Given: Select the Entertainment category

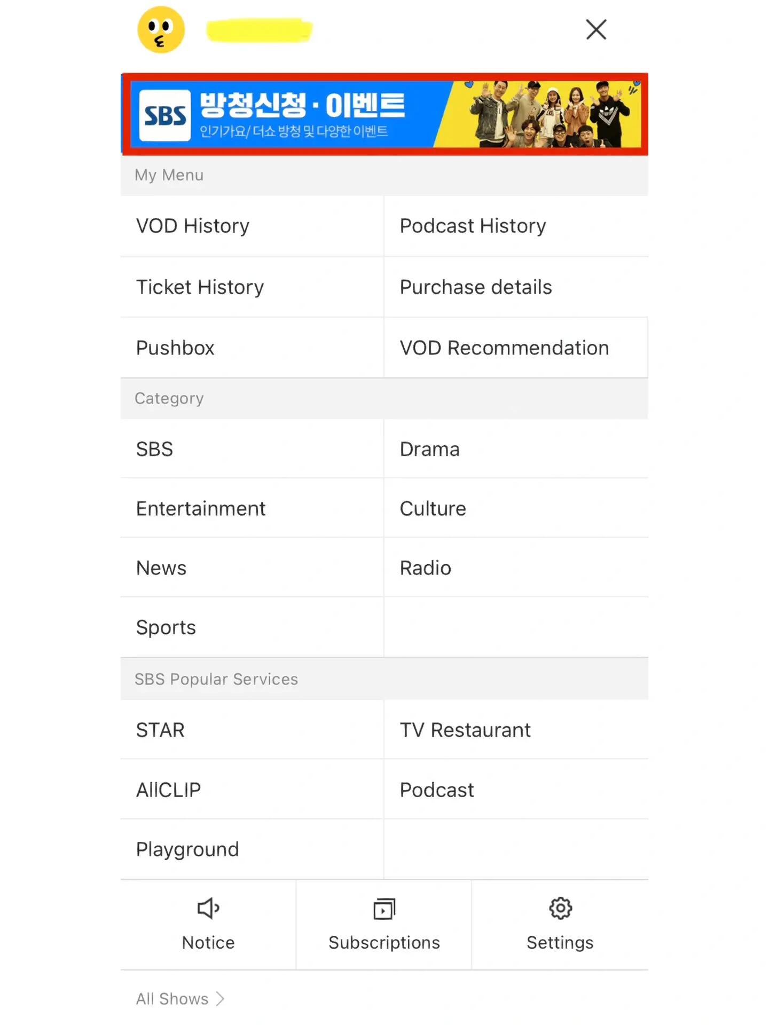Looking at the screenshot, I should click(252, 508).
